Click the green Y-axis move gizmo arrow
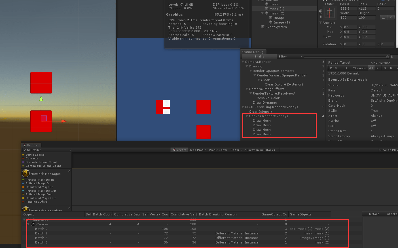This screenshot has height=248, width=398. (x=41, y=98)
